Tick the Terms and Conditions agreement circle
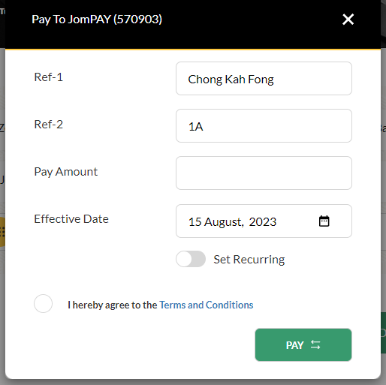This screenshot has width=386, height=385. [x=43, y=303]
